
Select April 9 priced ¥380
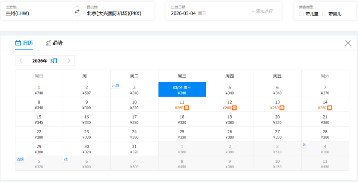[230, 163]
